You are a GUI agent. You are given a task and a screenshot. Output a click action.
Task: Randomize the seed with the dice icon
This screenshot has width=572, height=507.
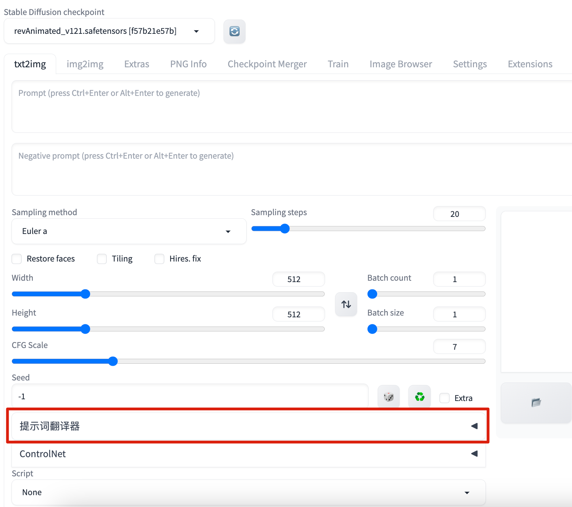click(389, 396)
